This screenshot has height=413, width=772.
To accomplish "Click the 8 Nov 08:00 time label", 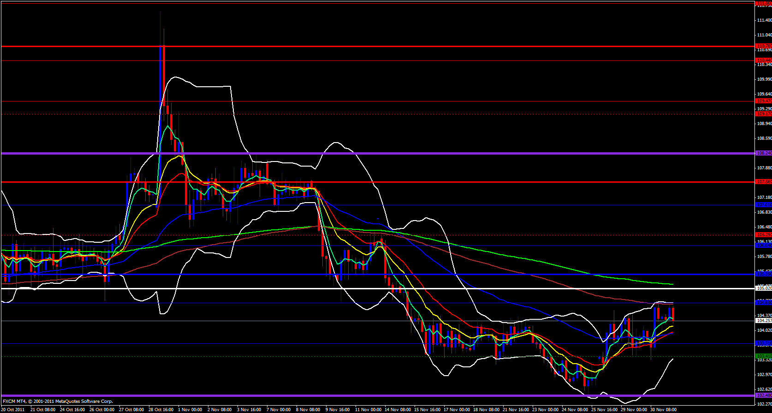I will tap(308, 410).
